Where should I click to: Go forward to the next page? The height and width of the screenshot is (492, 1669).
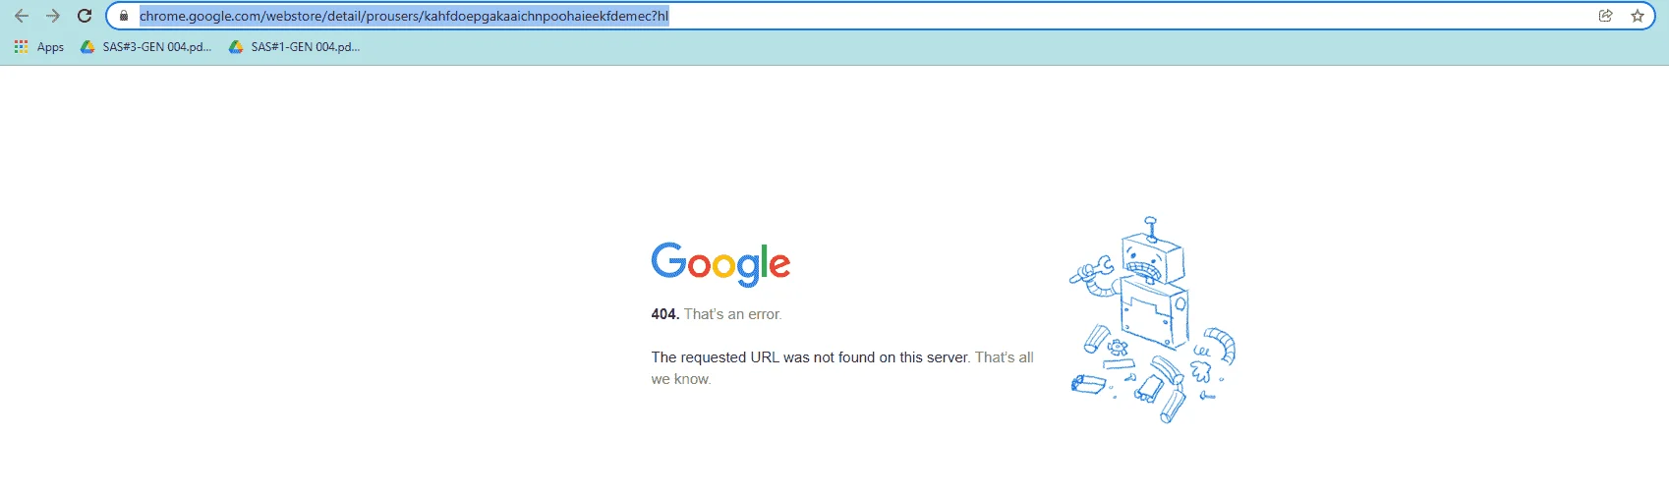[53, 16]
